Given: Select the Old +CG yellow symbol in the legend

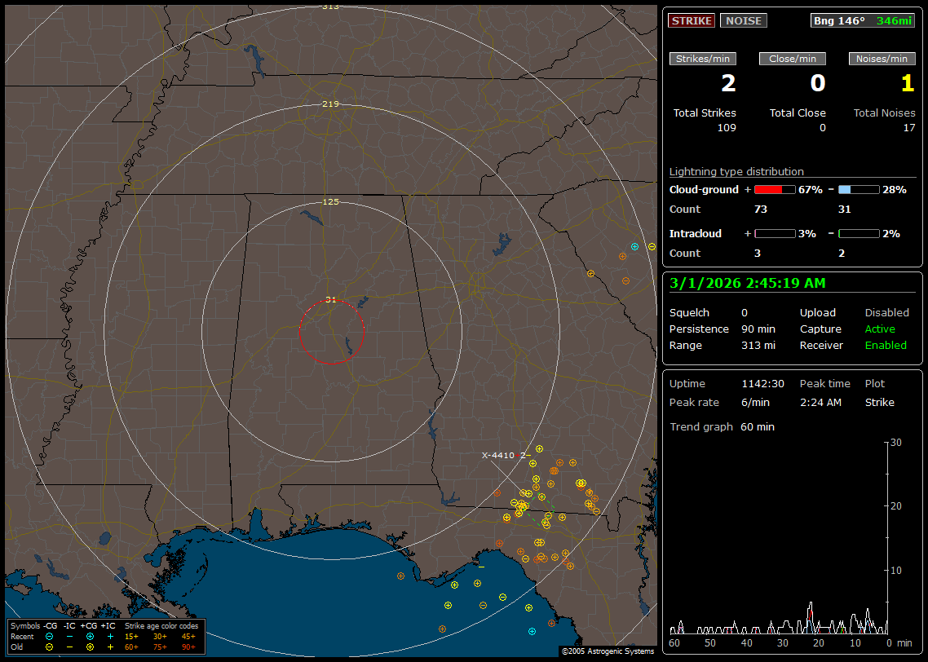Looking at the screenshot, I should (x=90, y=647).
